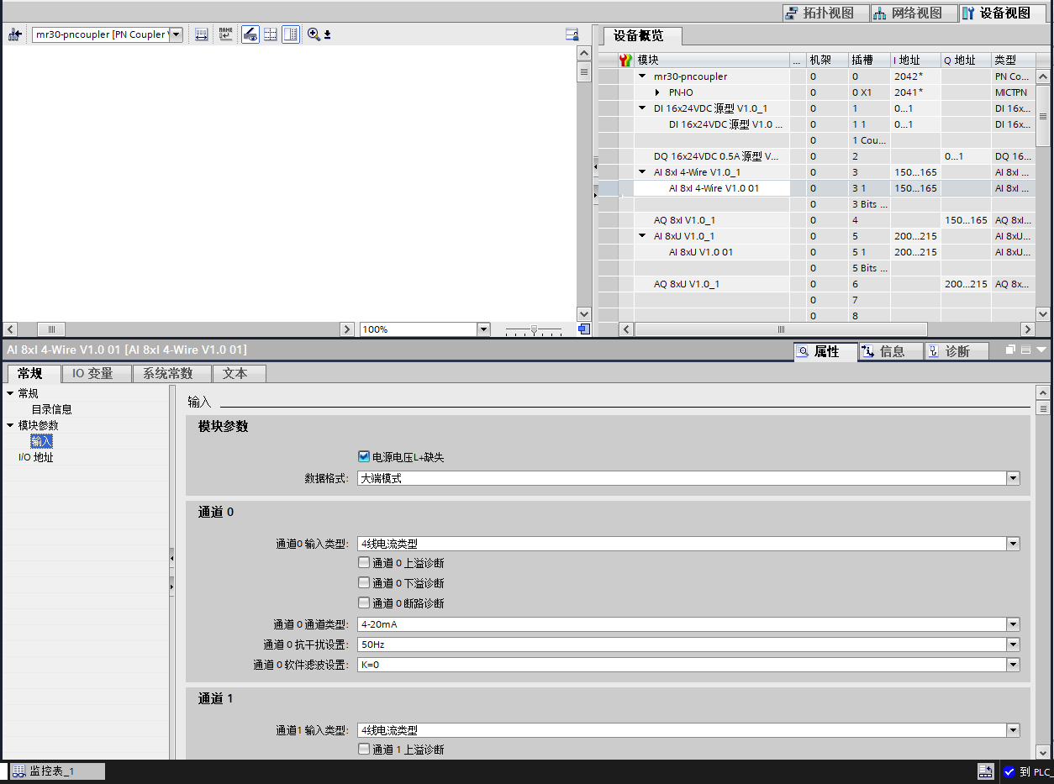This screenshot has width=1054, height=784.
Task: Click the show address labels toolbar icon
Action: (x=202, y=34)
